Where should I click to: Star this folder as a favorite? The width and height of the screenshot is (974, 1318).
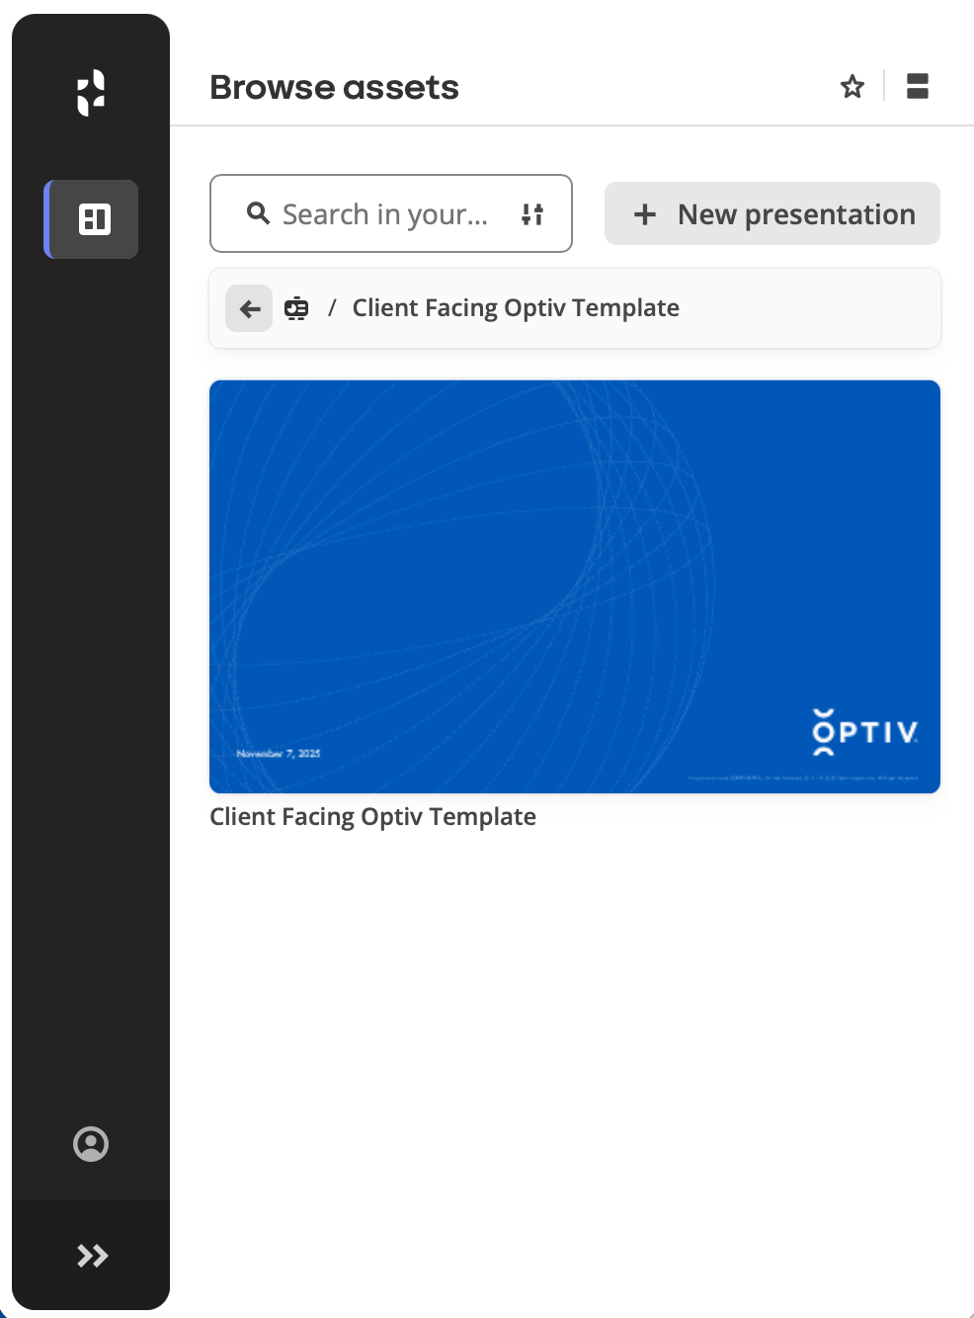pos(852,87)
